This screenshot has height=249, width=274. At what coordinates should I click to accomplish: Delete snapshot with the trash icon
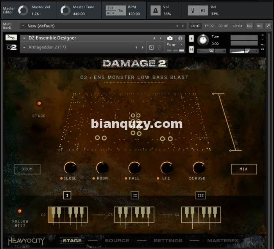point(159,47)
